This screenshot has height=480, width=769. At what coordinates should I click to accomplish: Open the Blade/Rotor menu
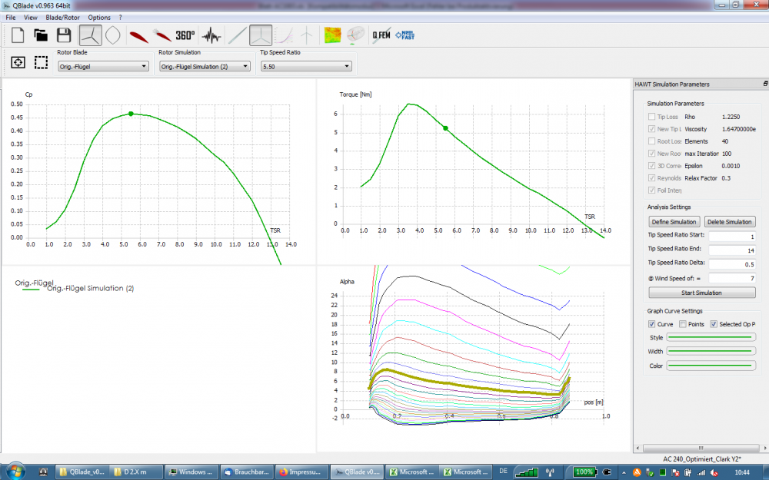point(62,17)
